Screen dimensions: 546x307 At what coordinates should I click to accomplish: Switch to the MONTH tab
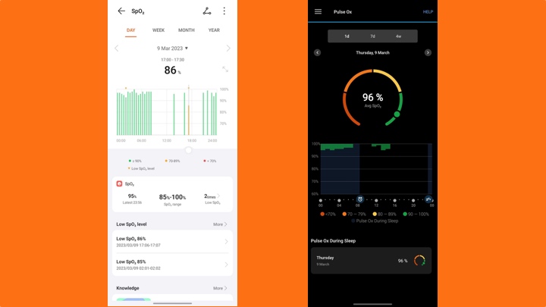(186, 30)
